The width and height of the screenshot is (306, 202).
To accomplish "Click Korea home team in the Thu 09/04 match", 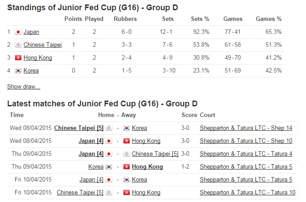I will point(96,166).
